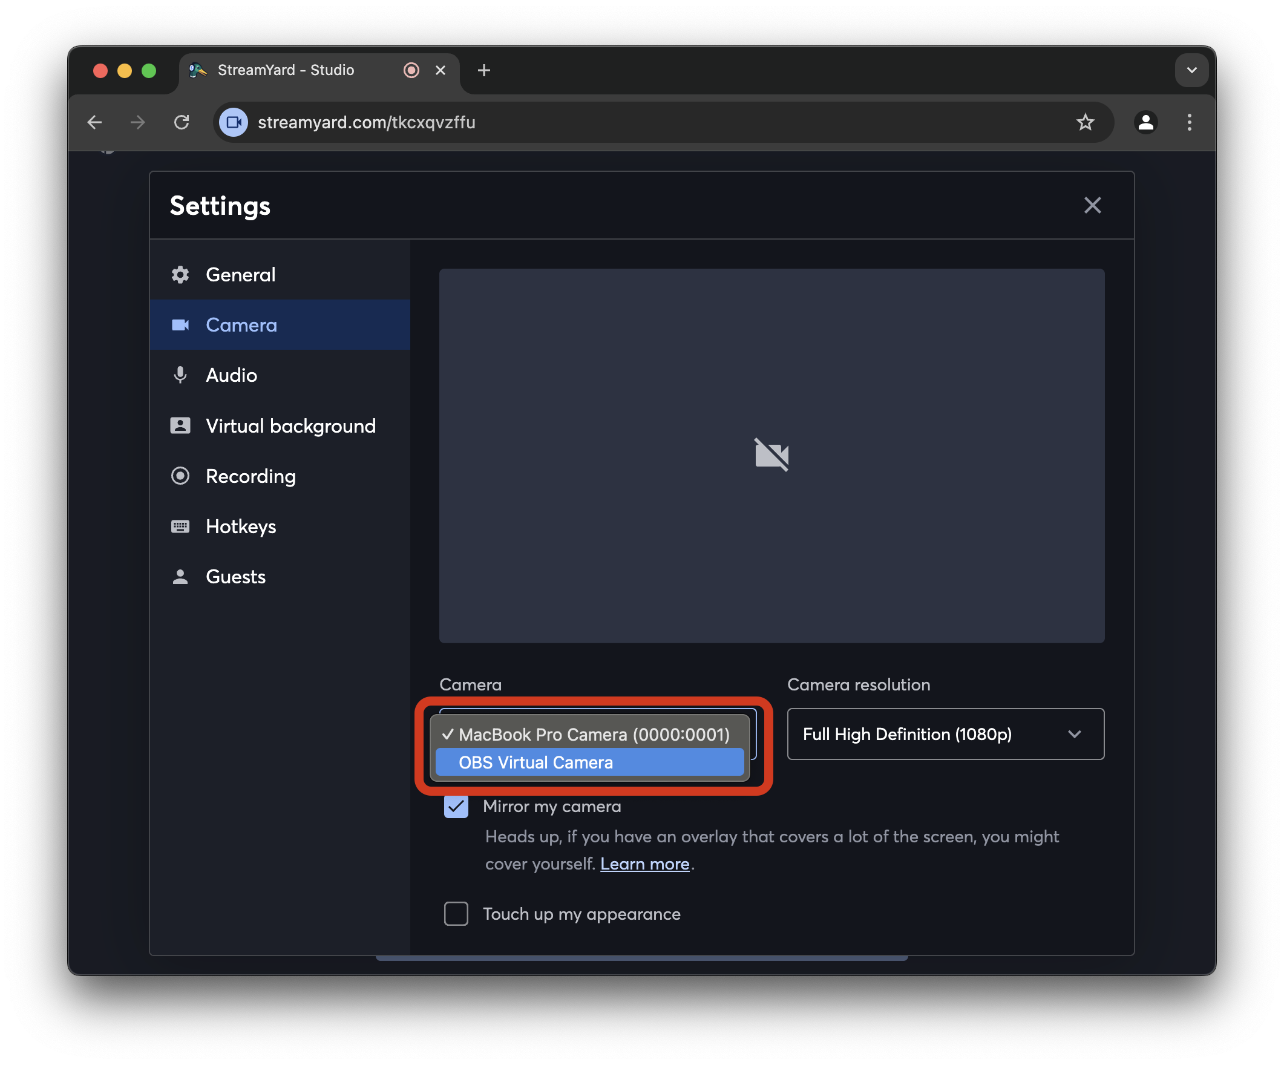Reload the StreamYard page
This screenshot has width=1284, height=1065.
point(182,122)
